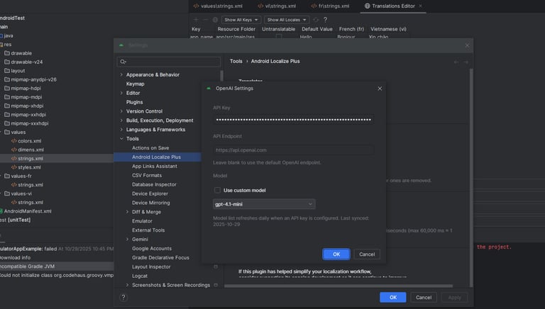Click Vietnamese (vi) column header
The height and width of the screenshot is (309, 545).
point(388,29)
